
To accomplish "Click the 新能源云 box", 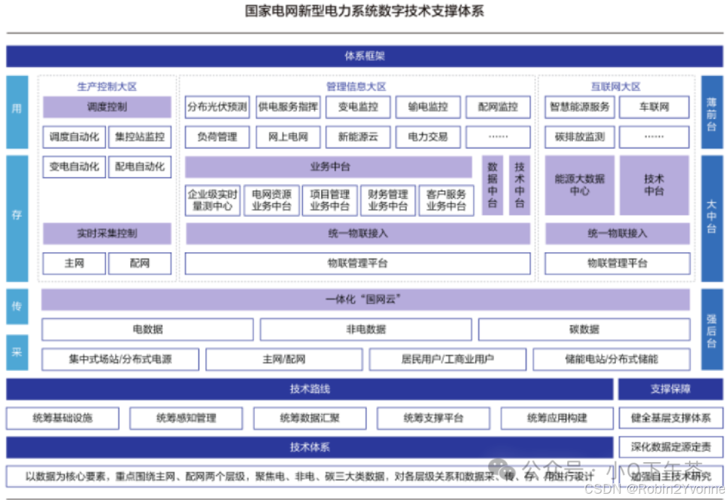I will (x=358, y=137).
